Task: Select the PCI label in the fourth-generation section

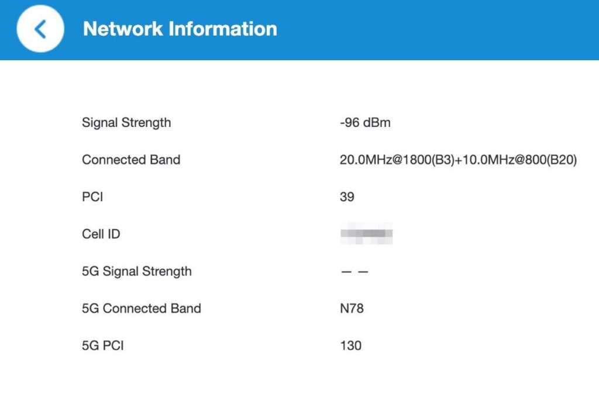Action: (x=92, y=197)
